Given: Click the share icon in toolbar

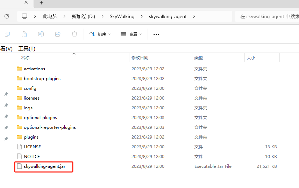Looking at the screenshot, I should pyautogui.click(x=58, y=34).
